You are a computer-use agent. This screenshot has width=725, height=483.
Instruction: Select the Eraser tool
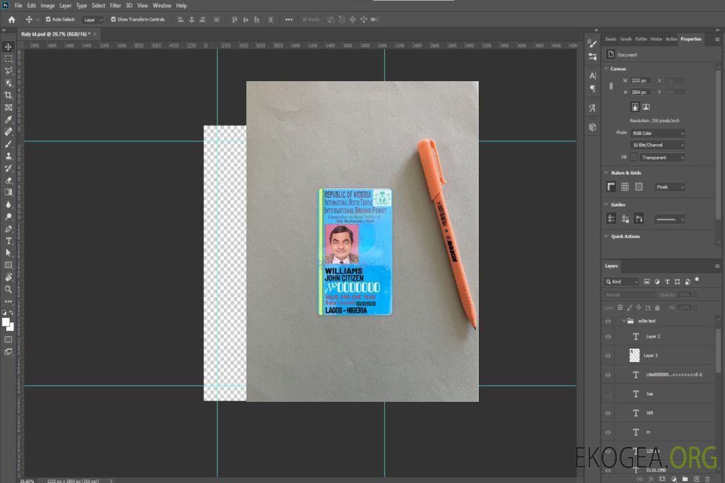click(x=8, y=180)
